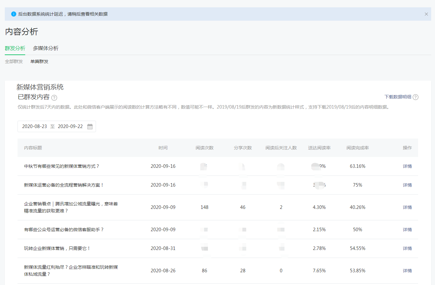Click the completion rate 54.55%
This screenshot has height=285, width=435.
pos(358,248)
